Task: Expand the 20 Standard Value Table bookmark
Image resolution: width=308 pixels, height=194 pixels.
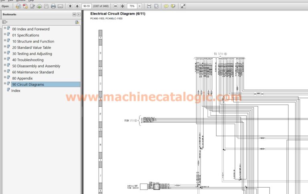Action: [x=5, y=46]
